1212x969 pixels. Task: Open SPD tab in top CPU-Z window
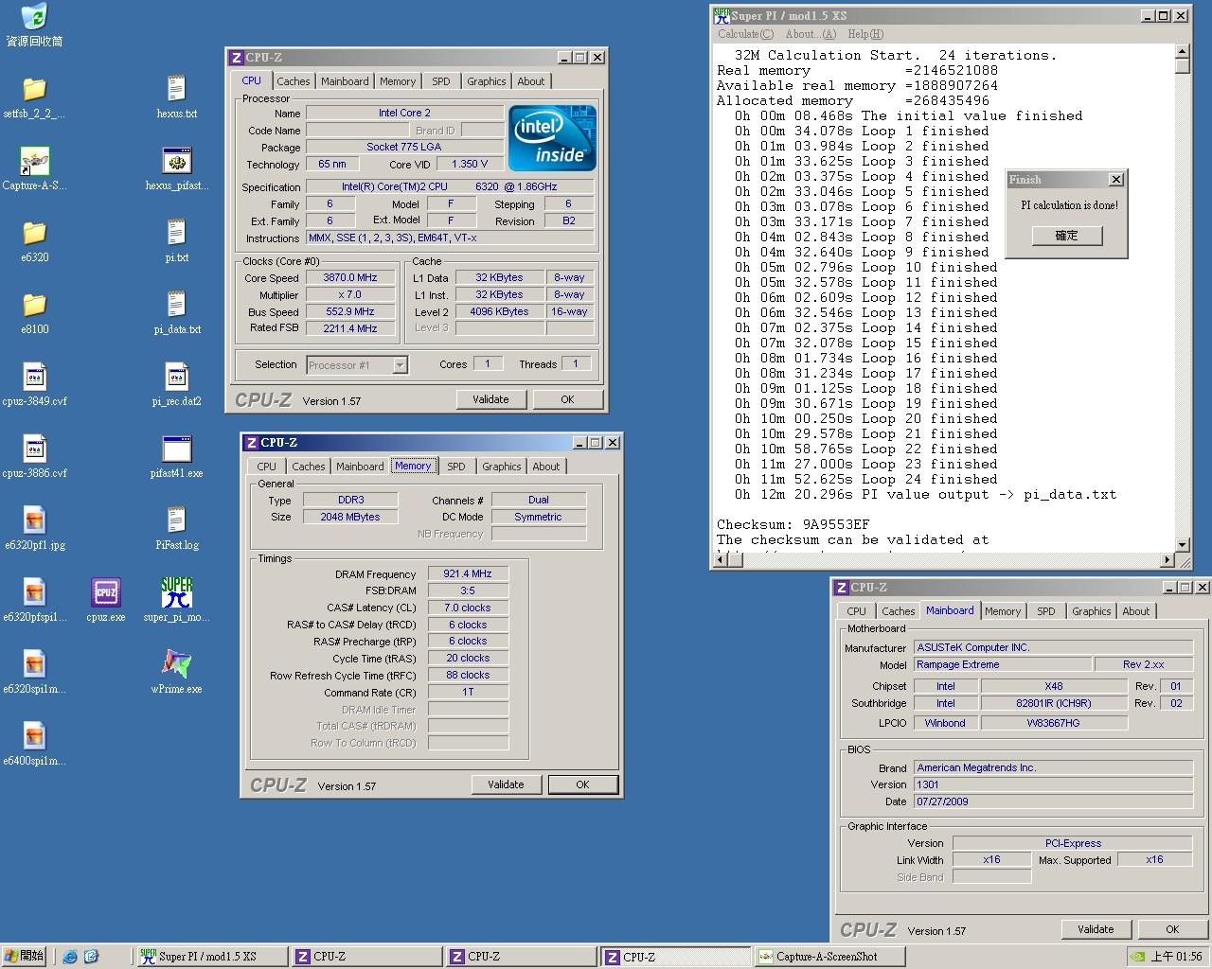pyautogui.click(x=441, y=81)
